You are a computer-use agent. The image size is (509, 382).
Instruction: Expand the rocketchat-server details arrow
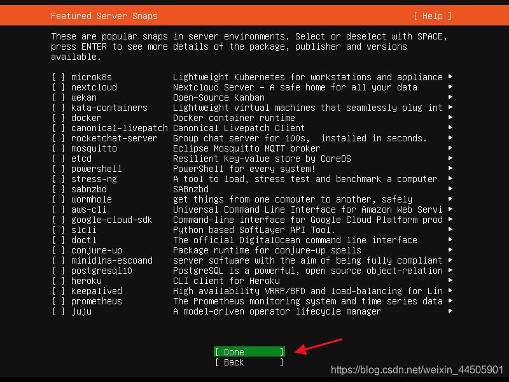point(450,138)
